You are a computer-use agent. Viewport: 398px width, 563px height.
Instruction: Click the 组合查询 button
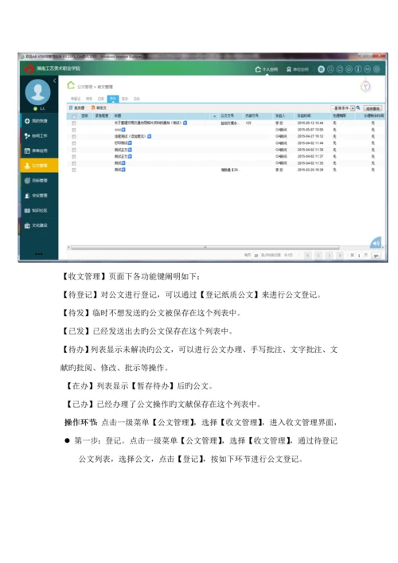click(x=373, y=108)
